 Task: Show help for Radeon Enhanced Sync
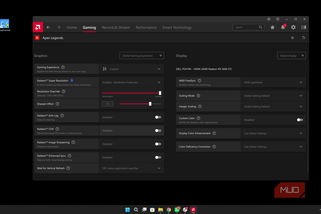(69, 156)
